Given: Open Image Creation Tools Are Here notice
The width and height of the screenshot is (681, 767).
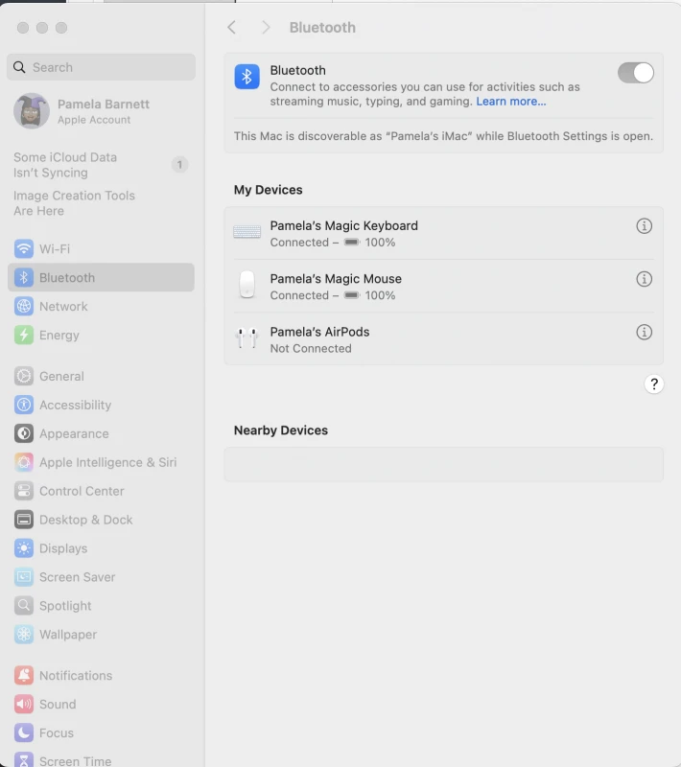Looking at the screenshot, I should click(x=74, y=203).
